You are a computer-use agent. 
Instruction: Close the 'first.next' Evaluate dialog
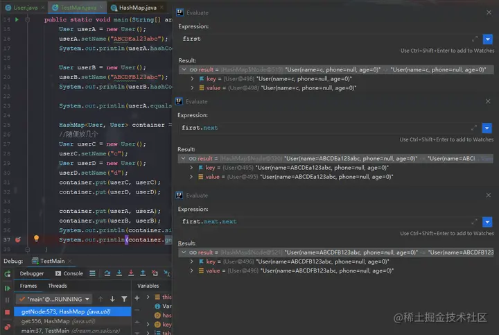coord(488,101)
